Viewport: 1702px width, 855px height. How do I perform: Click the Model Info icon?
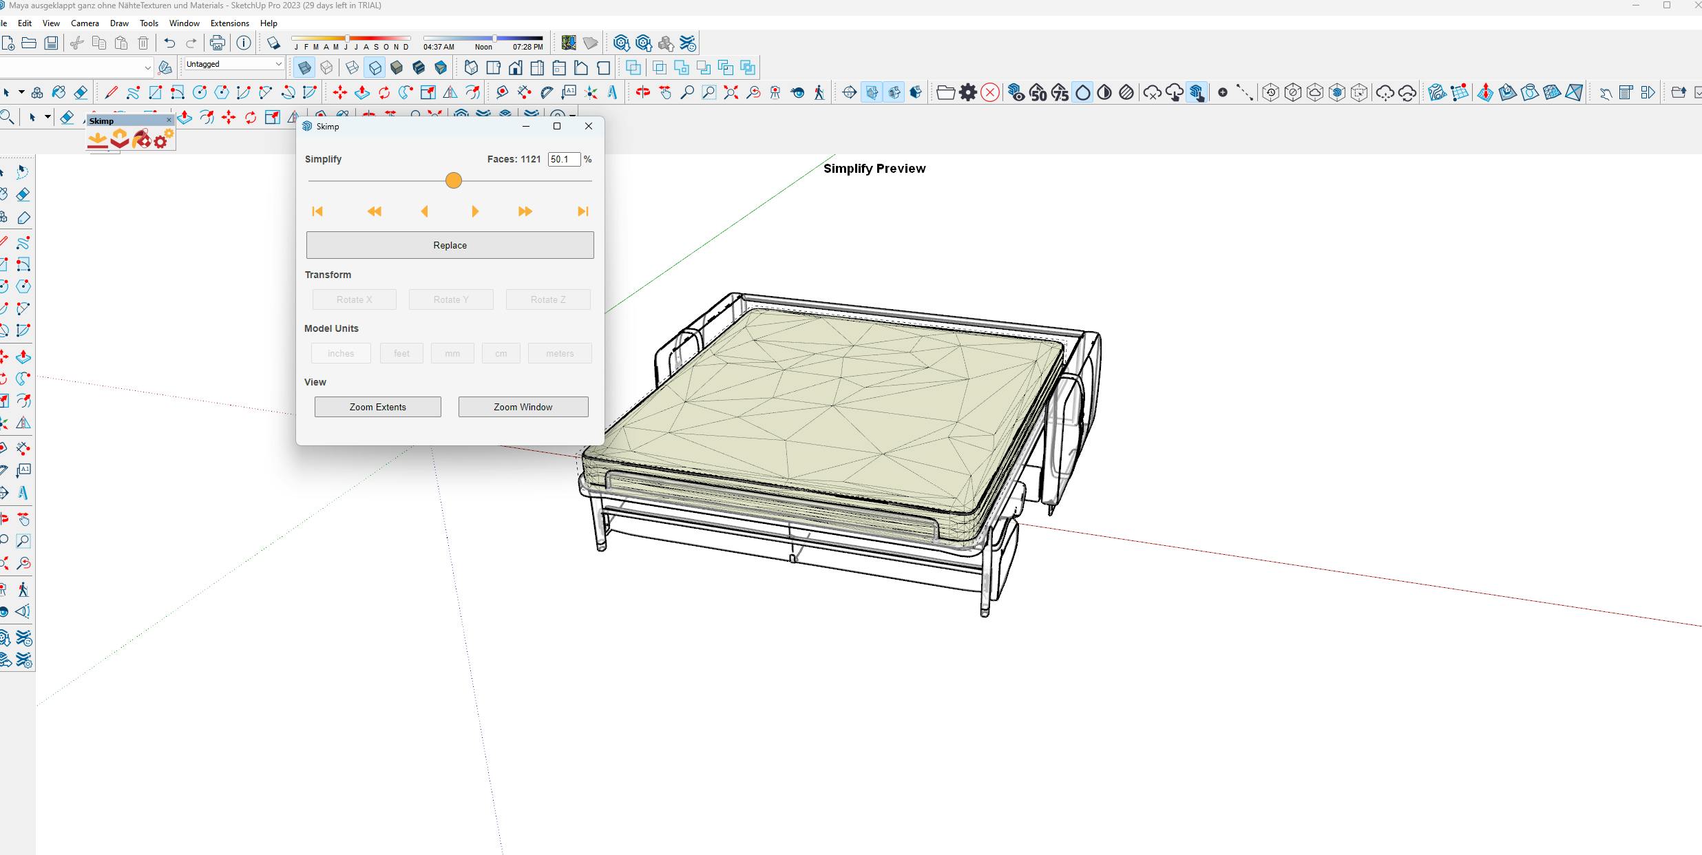(244, 43)
